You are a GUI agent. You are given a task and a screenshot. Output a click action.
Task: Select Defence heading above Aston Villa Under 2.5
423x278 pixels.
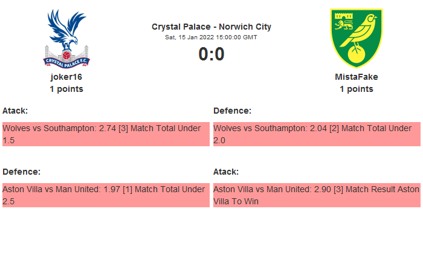21,172
